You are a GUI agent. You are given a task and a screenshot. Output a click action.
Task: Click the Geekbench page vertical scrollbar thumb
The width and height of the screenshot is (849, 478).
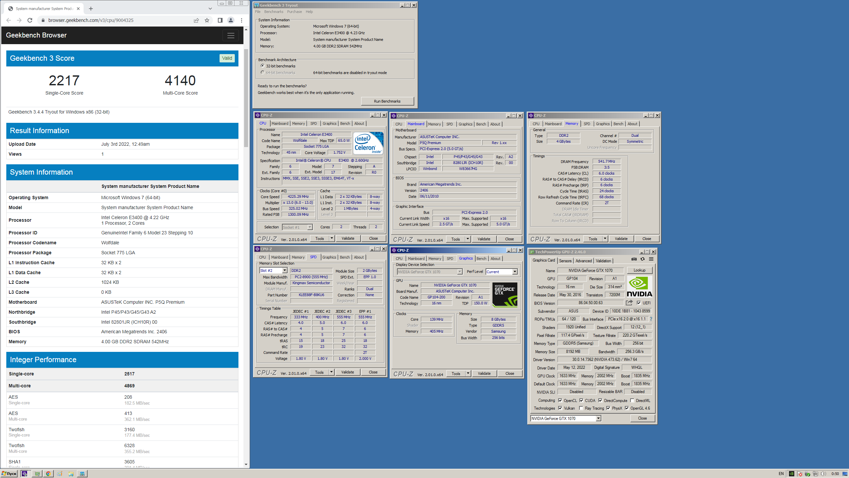coord(246,98)
